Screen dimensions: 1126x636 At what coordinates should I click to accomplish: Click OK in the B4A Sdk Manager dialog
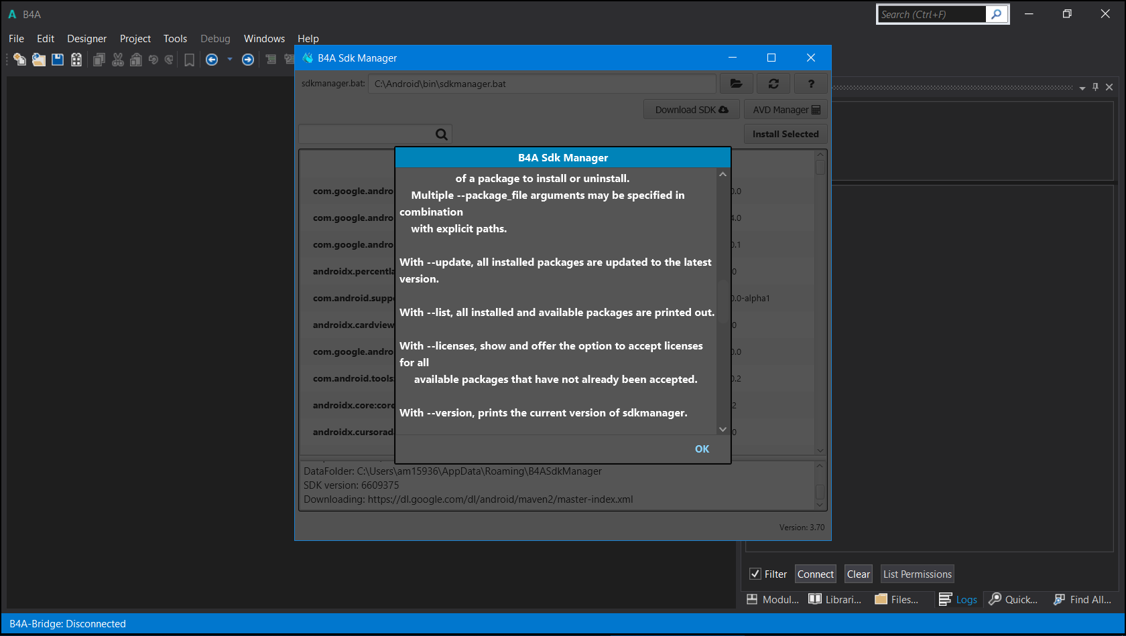point(702,449)
